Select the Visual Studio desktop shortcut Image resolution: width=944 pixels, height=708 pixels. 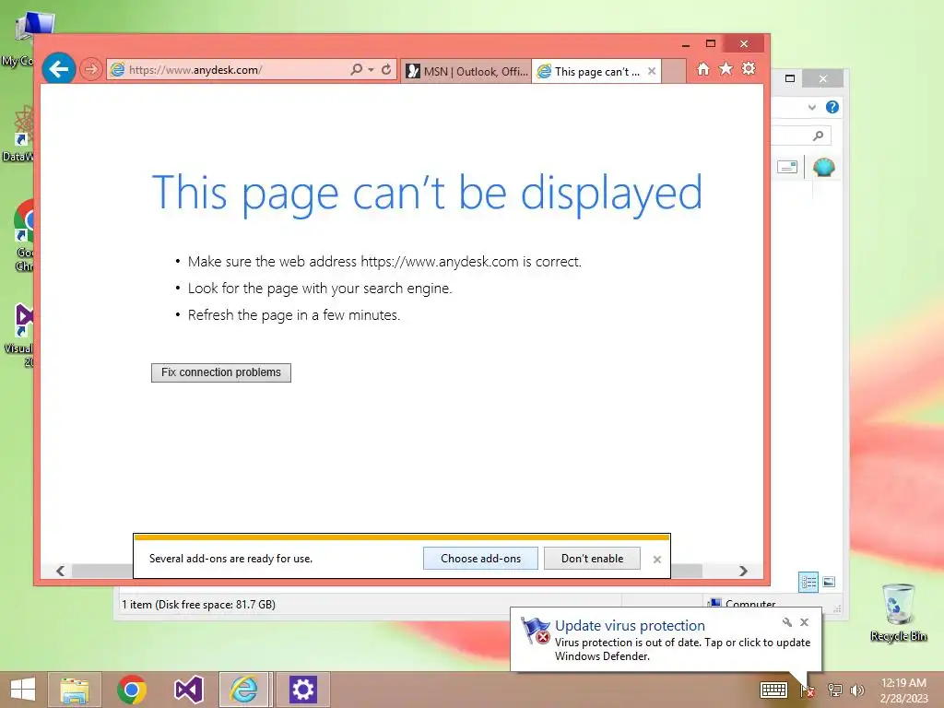(x=20, y=336)
